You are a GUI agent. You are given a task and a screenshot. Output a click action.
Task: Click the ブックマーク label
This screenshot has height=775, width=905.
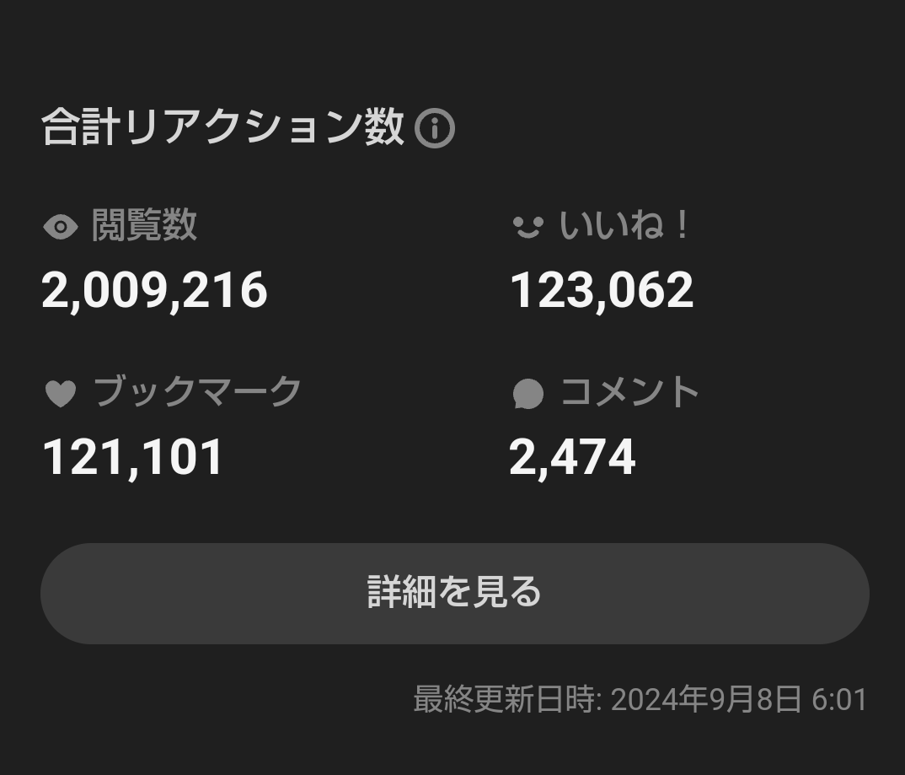[x=197, y=392]
